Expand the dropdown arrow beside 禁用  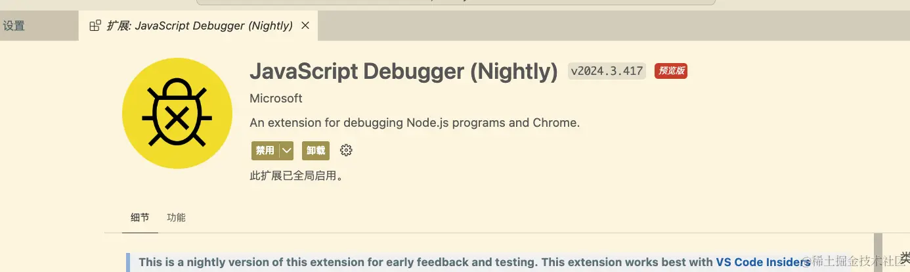click(x=286, y=150)
